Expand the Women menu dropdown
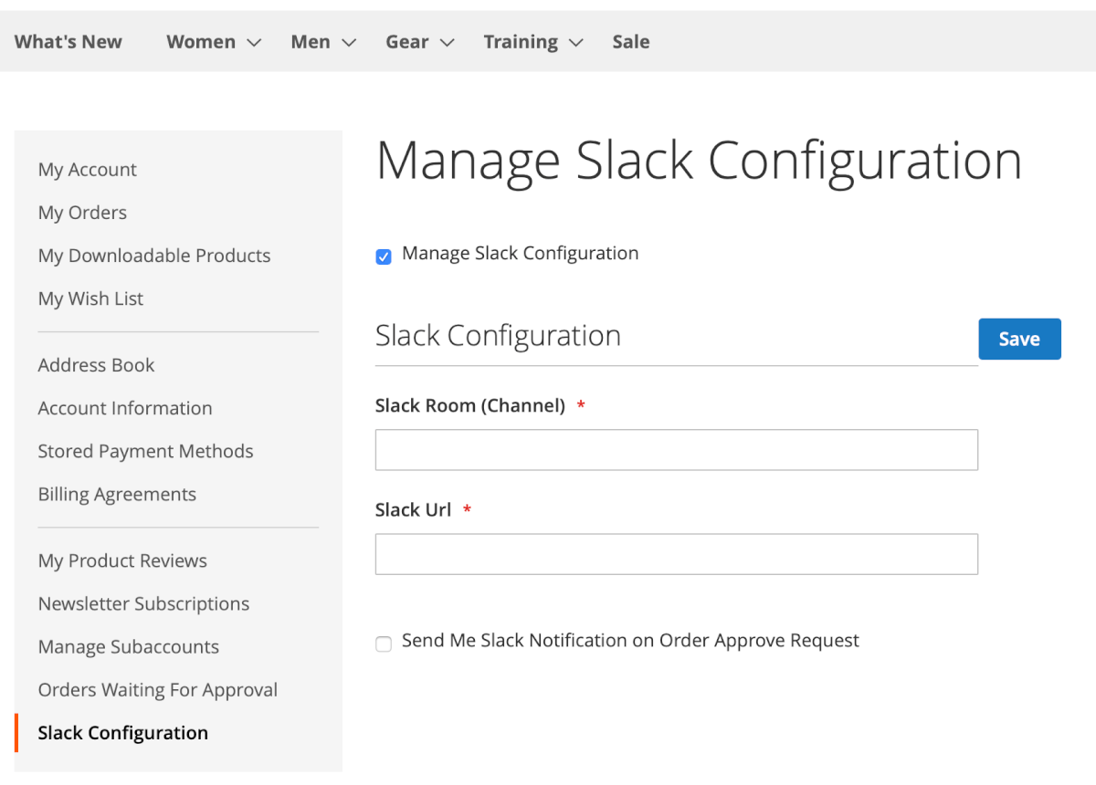This screenshot has height=785, width=1096. 213,42
